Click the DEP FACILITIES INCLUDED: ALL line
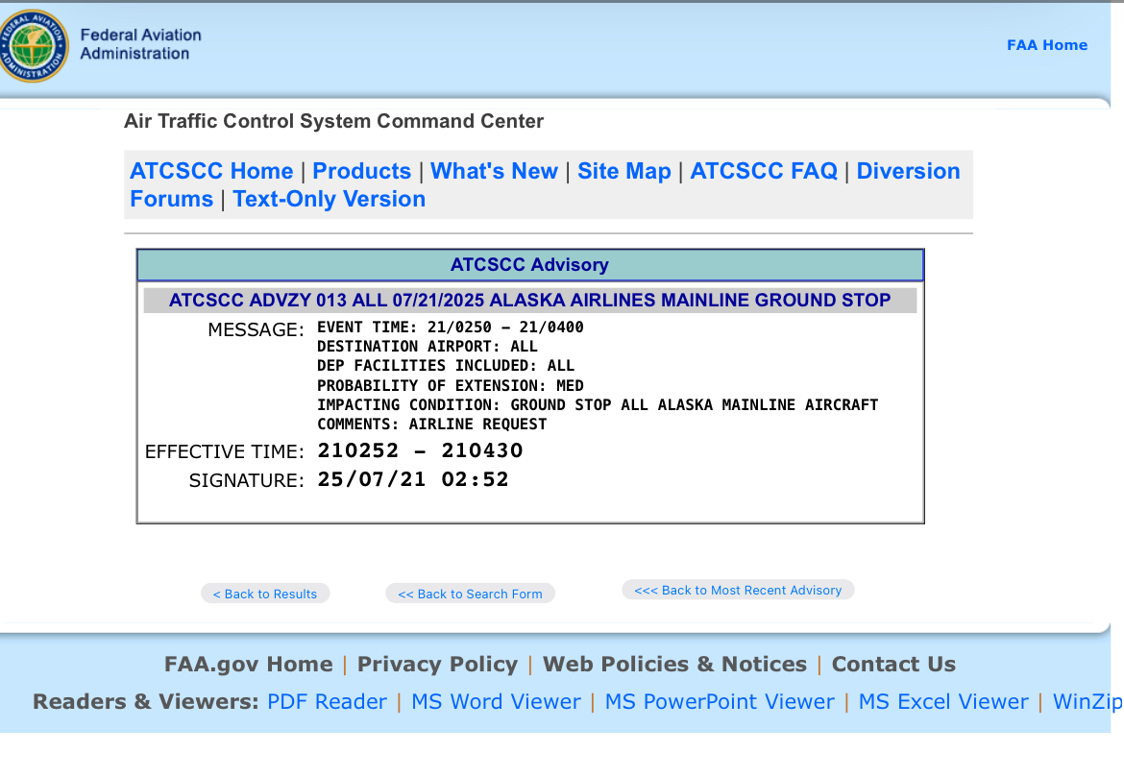The width and height of the screenshot is (1124, 777). pos(446,366)
